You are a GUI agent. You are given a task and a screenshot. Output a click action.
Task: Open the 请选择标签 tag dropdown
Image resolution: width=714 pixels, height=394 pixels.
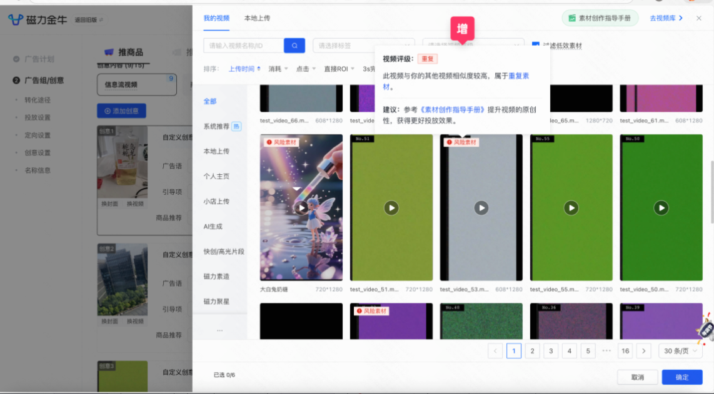tap(363, 46)
